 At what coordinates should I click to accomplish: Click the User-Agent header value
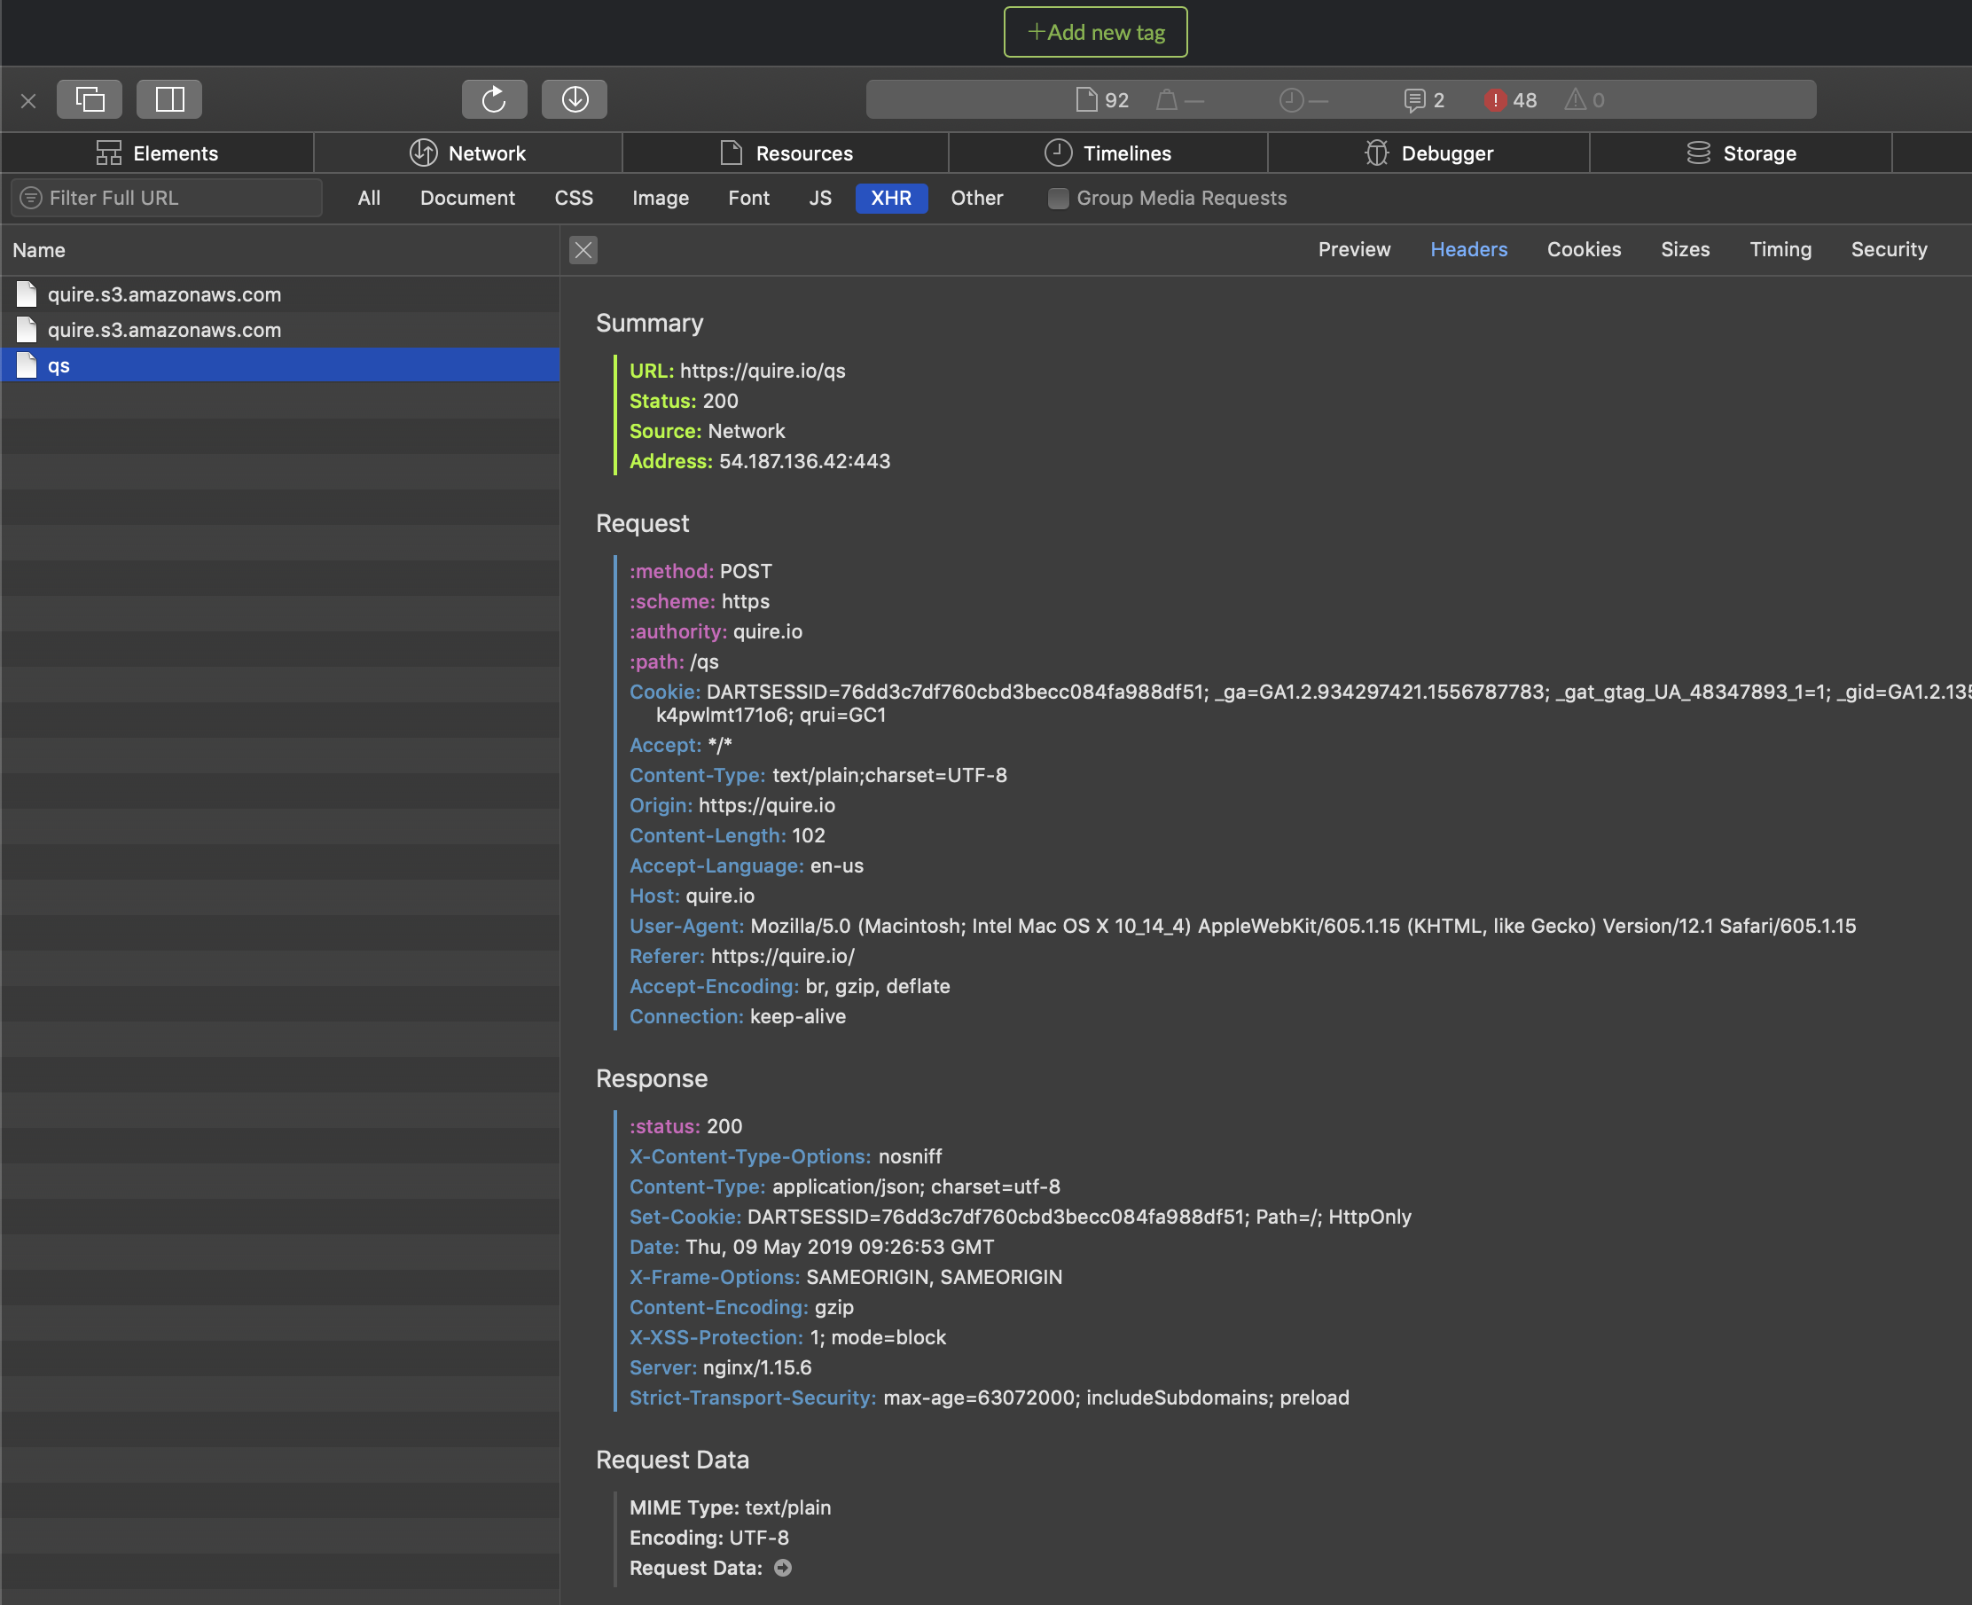pos(1303,926)
